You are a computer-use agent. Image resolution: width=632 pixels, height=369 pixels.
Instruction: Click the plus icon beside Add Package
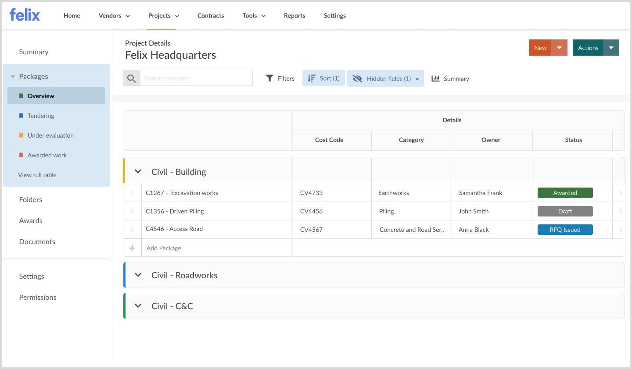132,248
